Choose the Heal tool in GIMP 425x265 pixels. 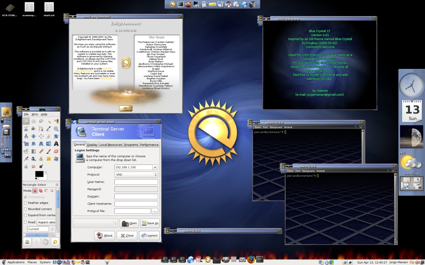(49, 159)
